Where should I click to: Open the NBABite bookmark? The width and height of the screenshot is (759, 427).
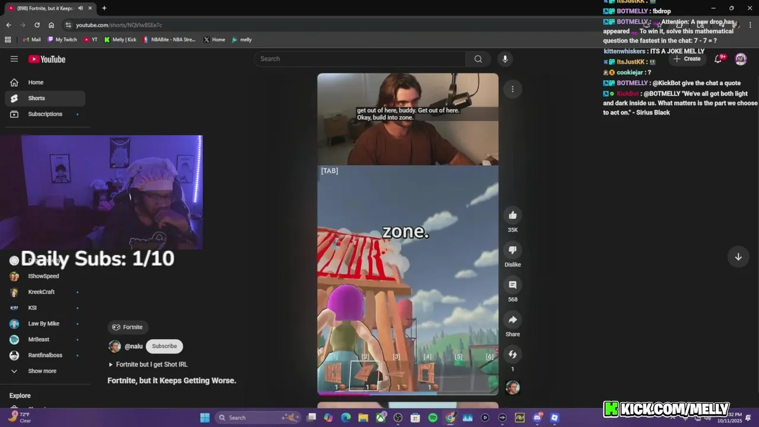pos(169,40)
